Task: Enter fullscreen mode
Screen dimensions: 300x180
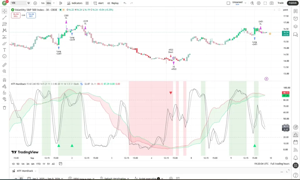Action: [x=265, y=3]
